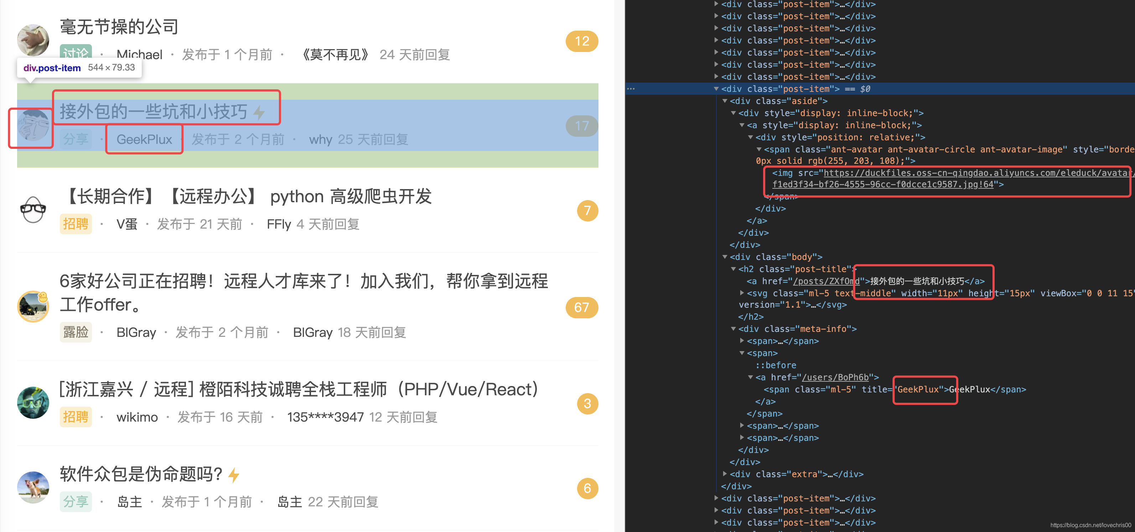Collapse the div class="body" element in DevTools
The height and width of the screenshot is (532, 1135).
click(725, 257)
